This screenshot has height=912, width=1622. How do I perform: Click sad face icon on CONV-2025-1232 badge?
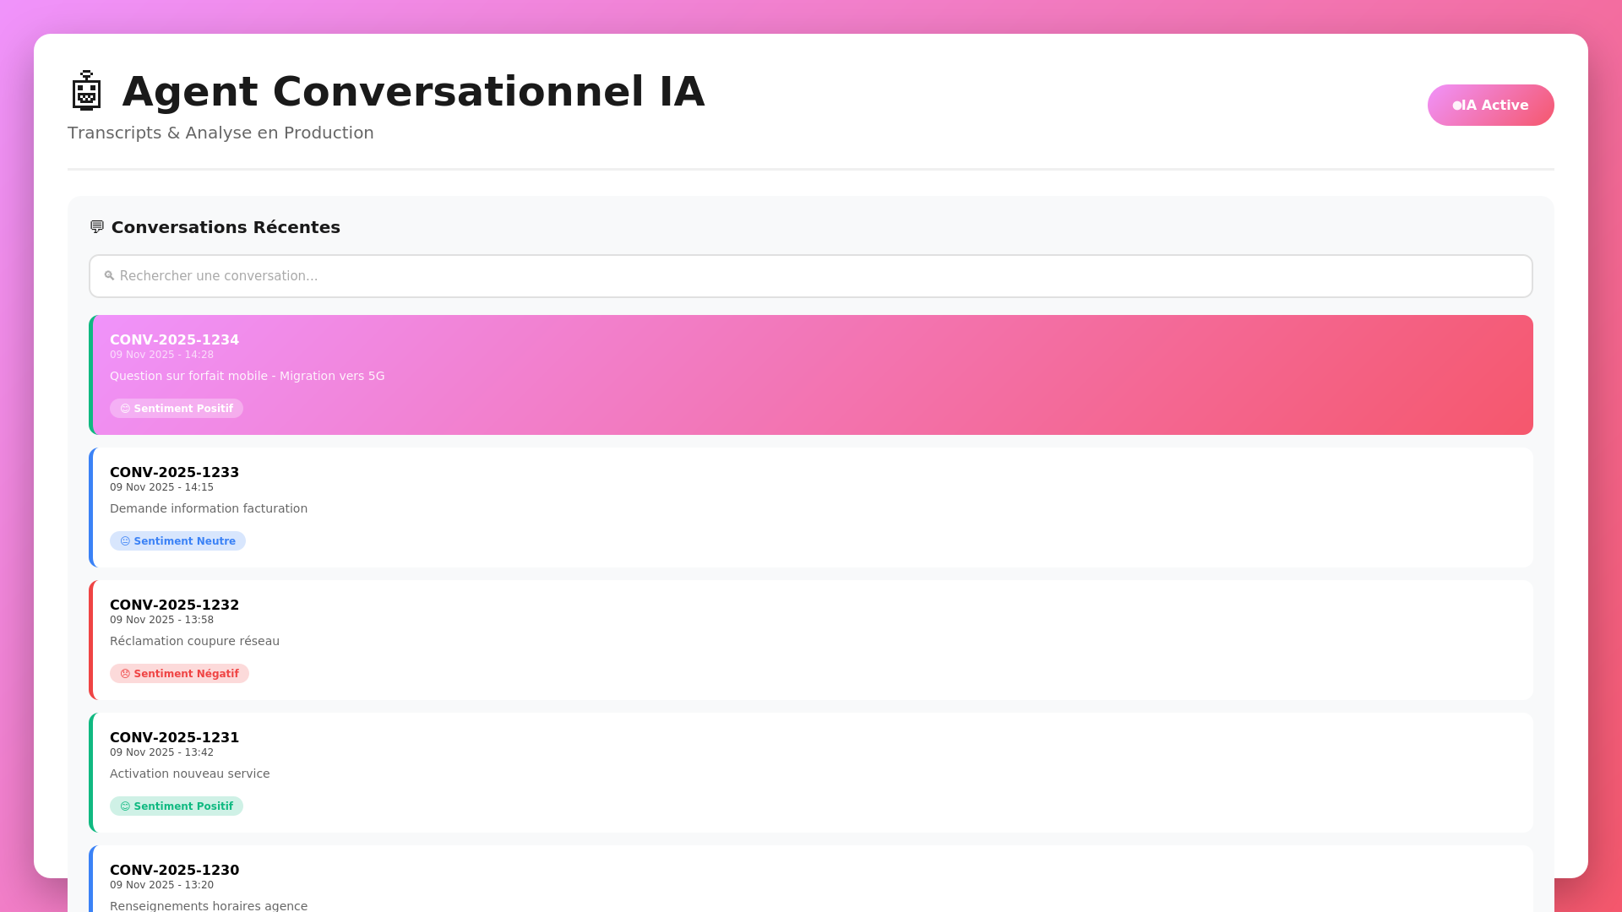125,674
